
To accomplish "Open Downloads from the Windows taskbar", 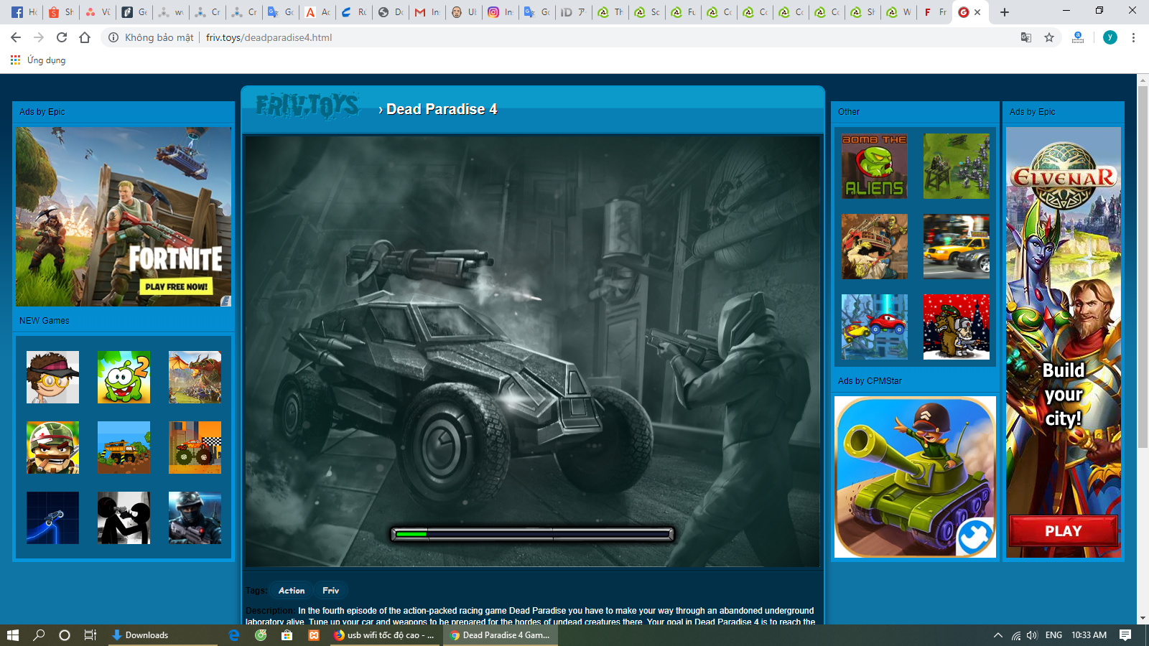I will pos(144,635).
